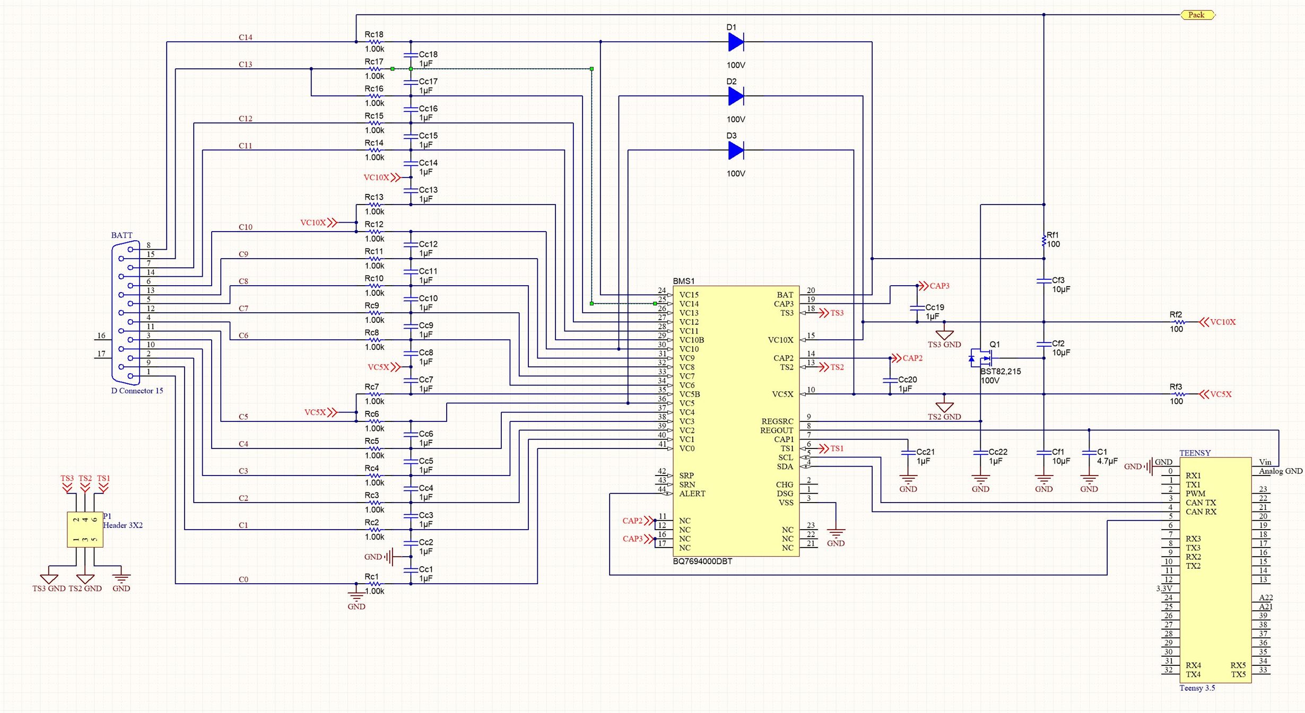Select the Rf1 vertical resistor symbol

[x=1043, y=241]
